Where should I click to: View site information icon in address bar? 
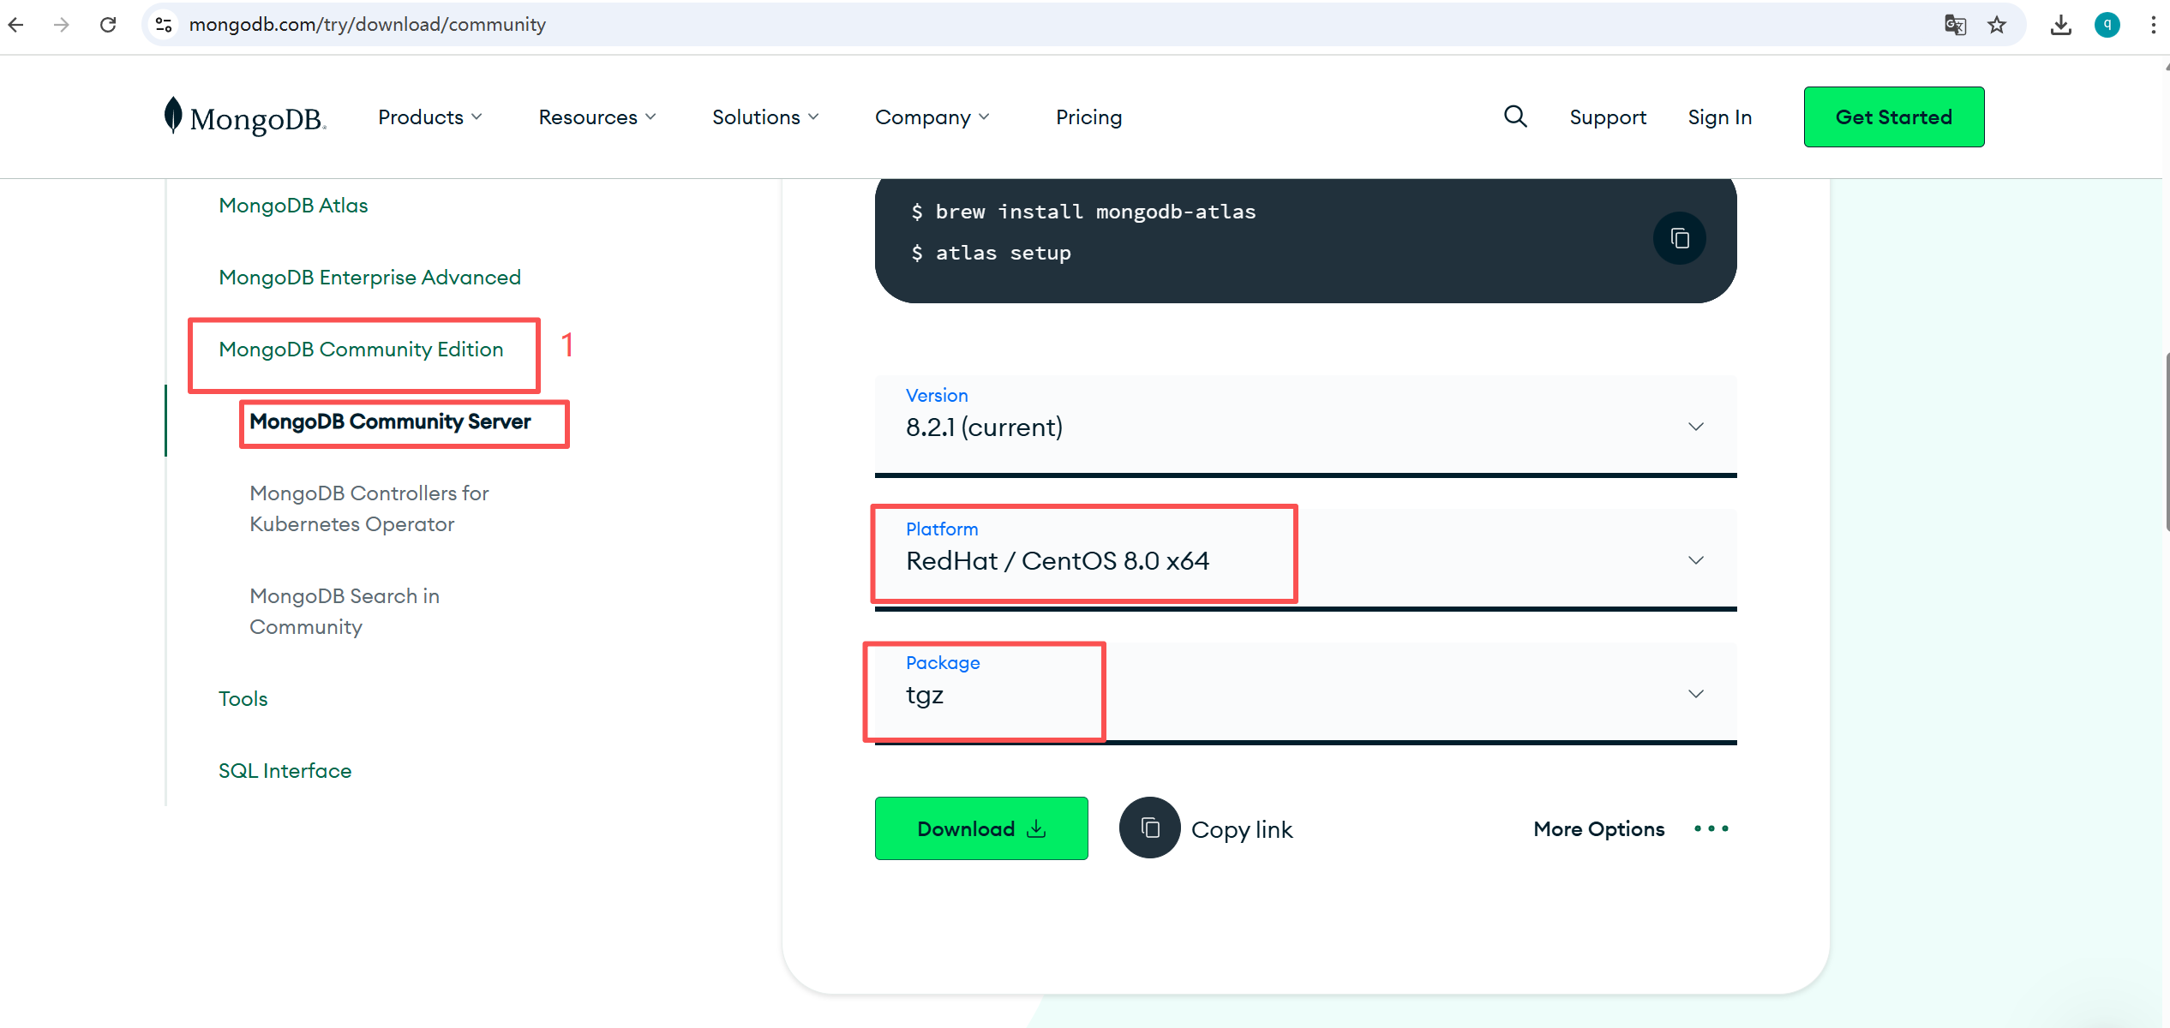(164, 25)
